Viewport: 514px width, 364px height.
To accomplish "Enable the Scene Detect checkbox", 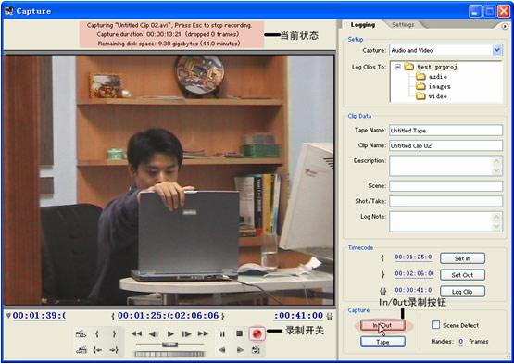I will (x=435, y=325).
